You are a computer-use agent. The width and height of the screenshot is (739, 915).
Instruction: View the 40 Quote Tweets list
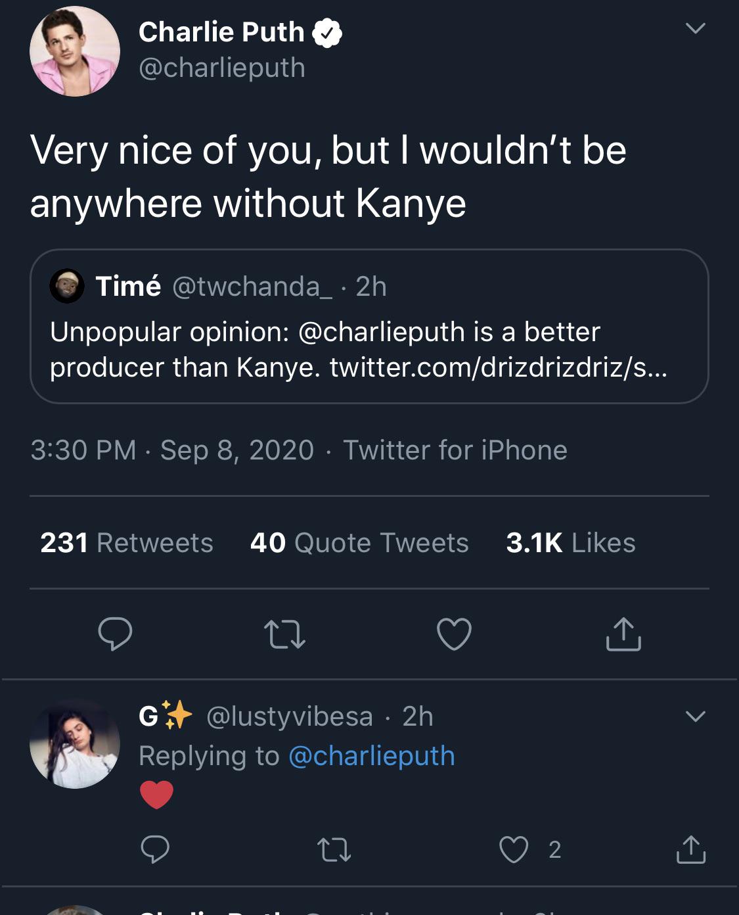click(x=359, y=543)
